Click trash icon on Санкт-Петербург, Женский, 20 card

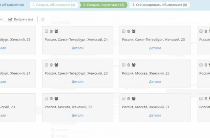(x=51, y=65)
